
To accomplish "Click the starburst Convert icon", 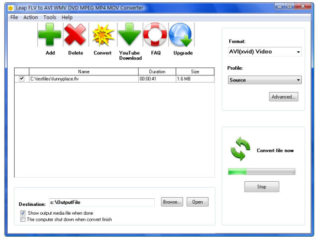I will pyautogui.click(x=103, y=35).
